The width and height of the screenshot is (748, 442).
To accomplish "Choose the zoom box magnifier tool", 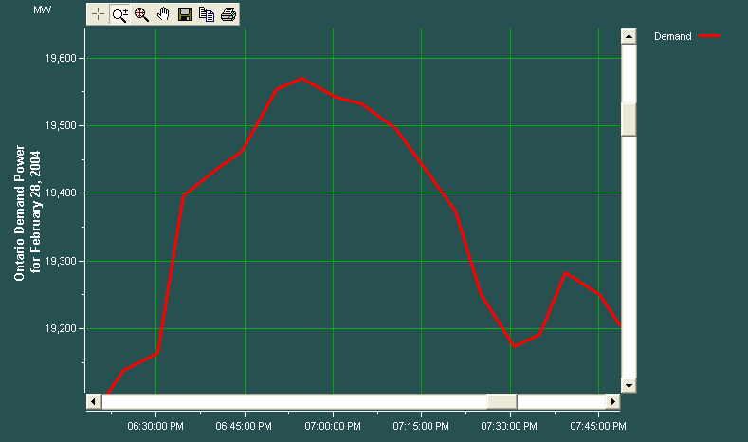I will pyautogui.click(x=141, y=14).
